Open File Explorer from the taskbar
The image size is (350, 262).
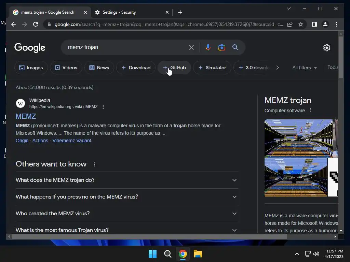198,254
